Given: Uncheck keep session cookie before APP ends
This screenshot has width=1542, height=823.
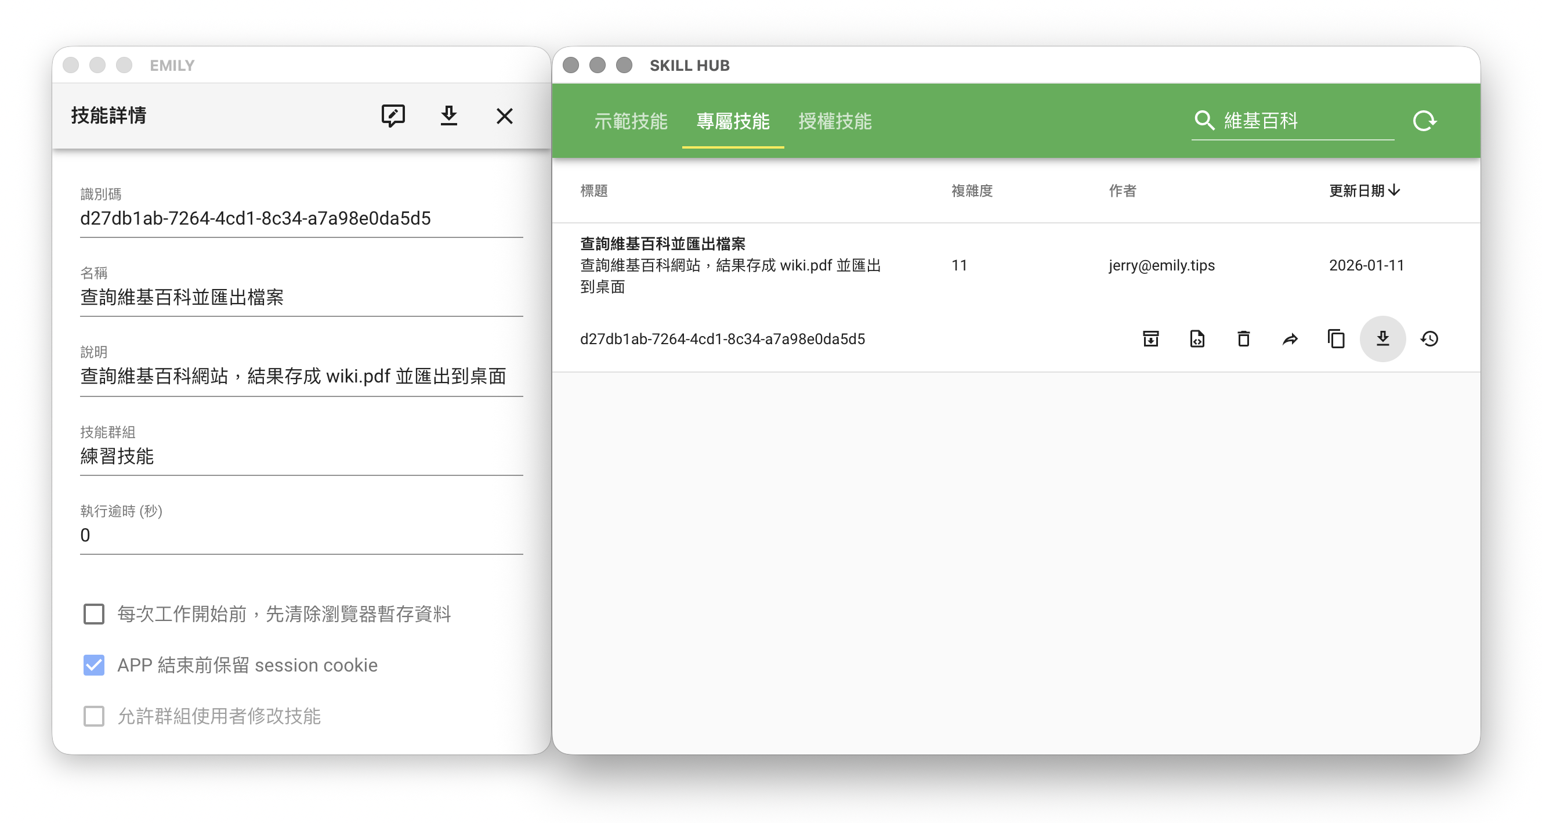Looking at the screenshot, I should click(94, 665).
